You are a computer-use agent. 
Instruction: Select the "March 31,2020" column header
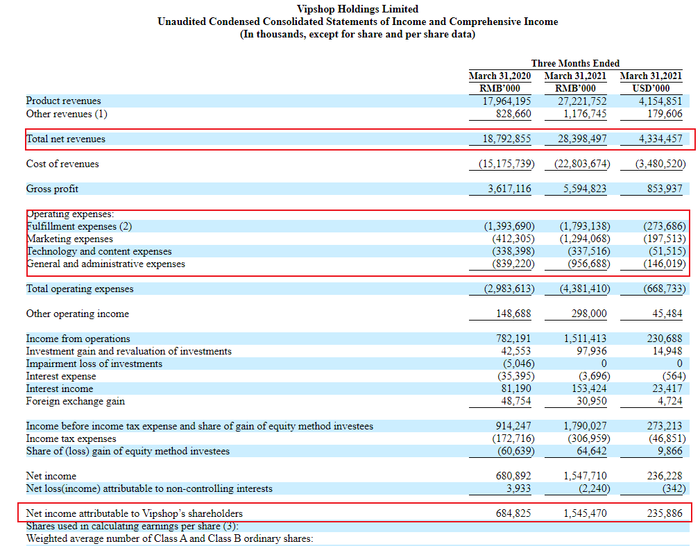[500, 76]
